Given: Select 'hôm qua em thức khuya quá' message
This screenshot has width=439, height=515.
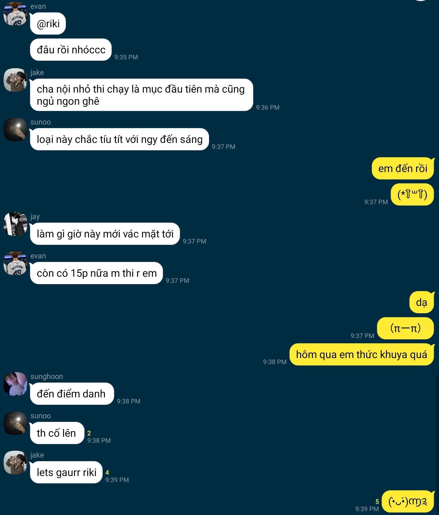Looking at the screenshot, I should (362, 355).
